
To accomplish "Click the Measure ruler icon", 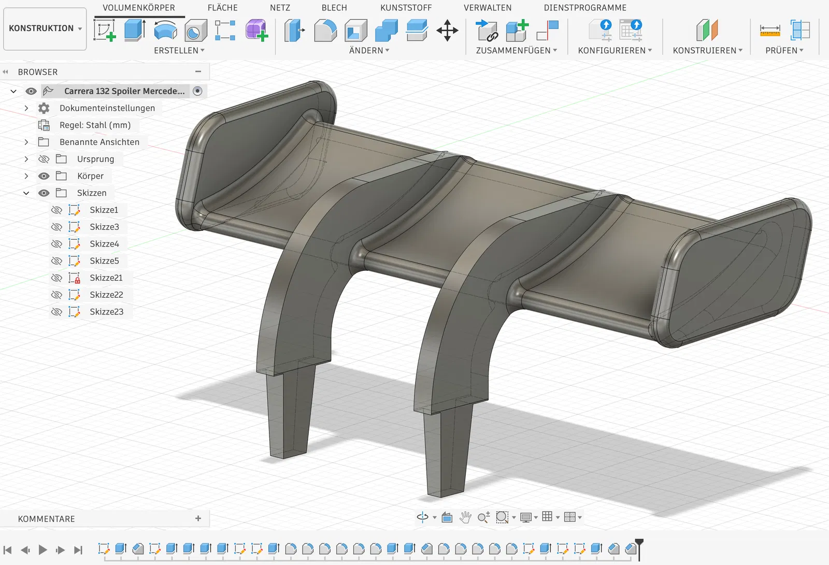I will pyautogui.click(x=770, y=30).
